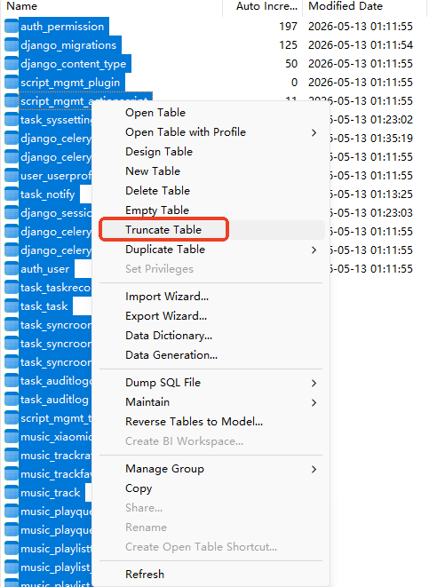
Task: Click the auth_permission table icon
Action: coord(12,27)
